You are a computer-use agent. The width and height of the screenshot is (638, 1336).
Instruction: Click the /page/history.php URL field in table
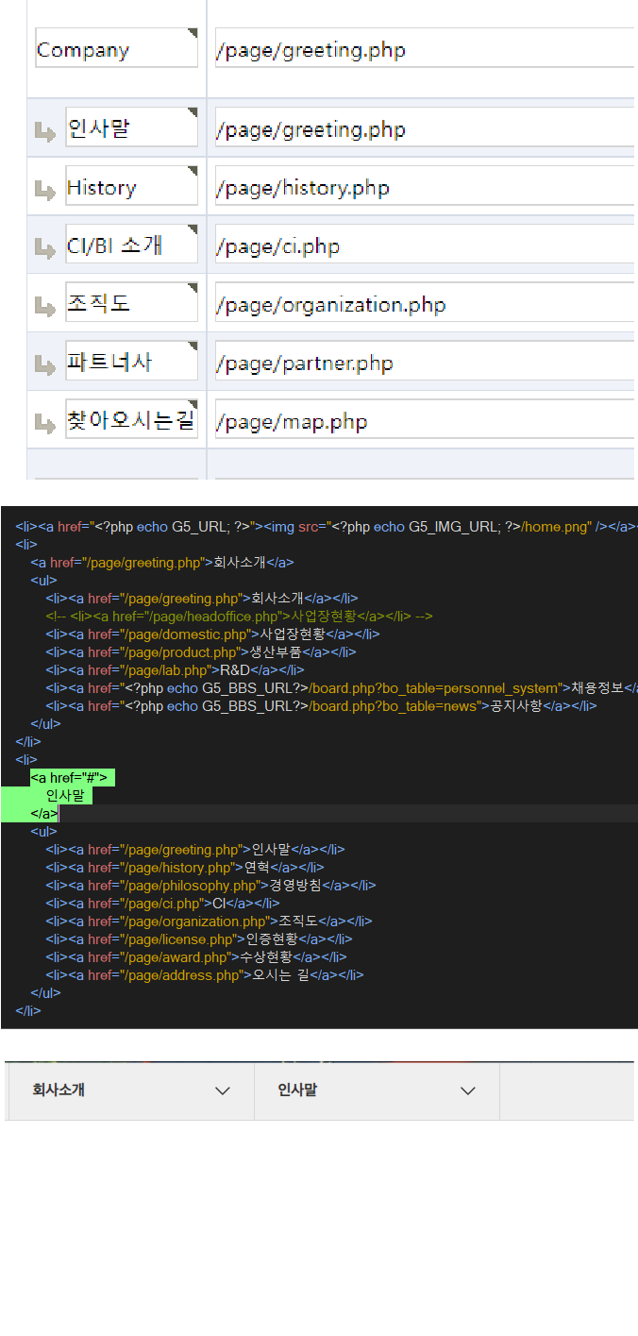(x=425, y=185)
